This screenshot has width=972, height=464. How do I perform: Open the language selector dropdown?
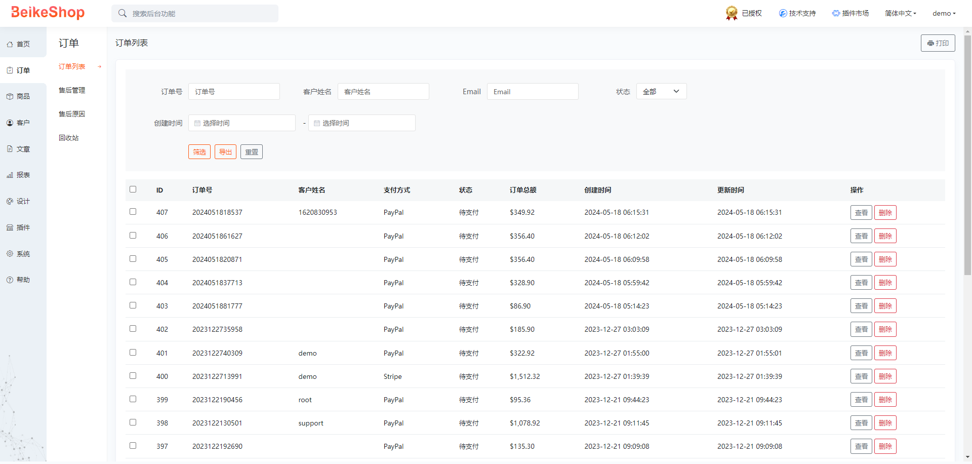(901, 14)
